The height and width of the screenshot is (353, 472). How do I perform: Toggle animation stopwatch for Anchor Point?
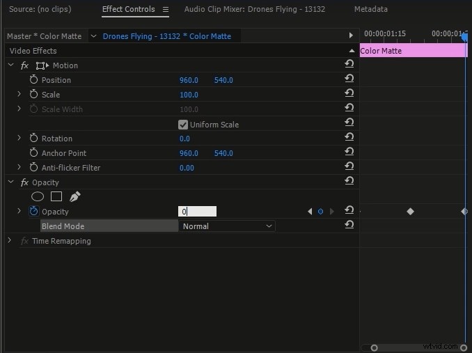point(33,152)
